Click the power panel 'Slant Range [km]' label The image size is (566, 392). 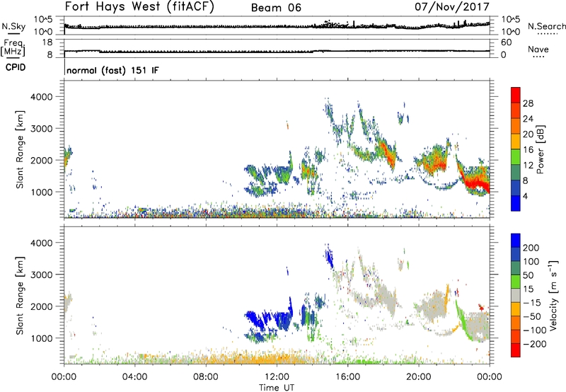[20, 149]
